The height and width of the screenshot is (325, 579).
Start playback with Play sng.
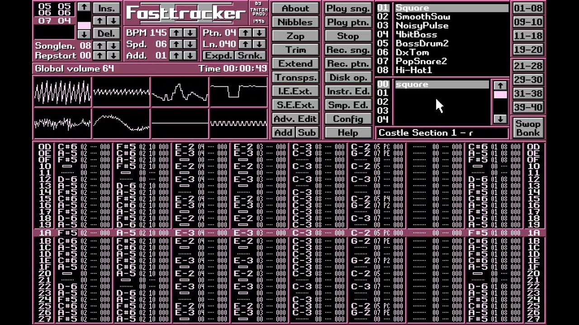point(347,9)
